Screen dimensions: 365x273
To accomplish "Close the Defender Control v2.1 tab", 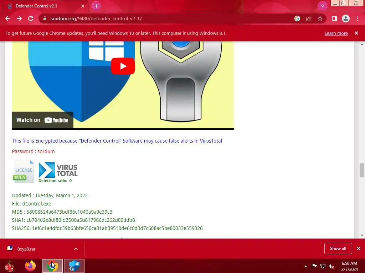I will click(82, 6).
